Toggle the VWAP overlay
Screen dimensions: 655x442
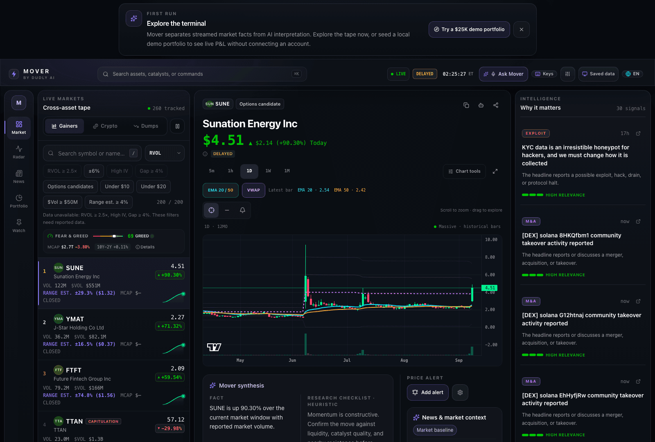coord(253,190)
